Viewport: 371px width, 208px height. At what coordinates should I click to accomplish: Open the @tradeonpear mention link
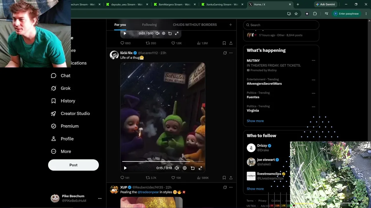pyautogui.click(x=148, y=192)
